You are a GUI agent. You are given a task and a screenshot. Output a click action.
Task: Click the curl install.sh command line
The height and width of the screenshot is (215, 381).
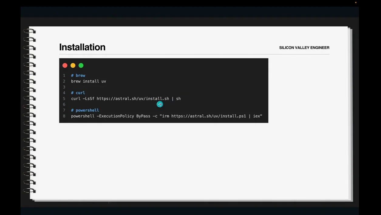(x=126, y=99)
